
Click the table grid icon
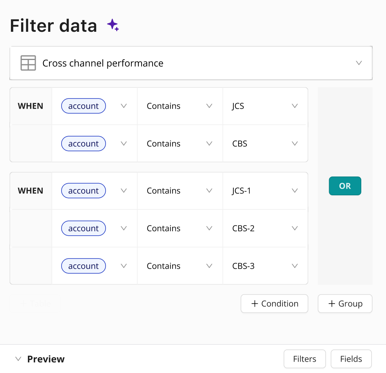(x=28, y=63)
